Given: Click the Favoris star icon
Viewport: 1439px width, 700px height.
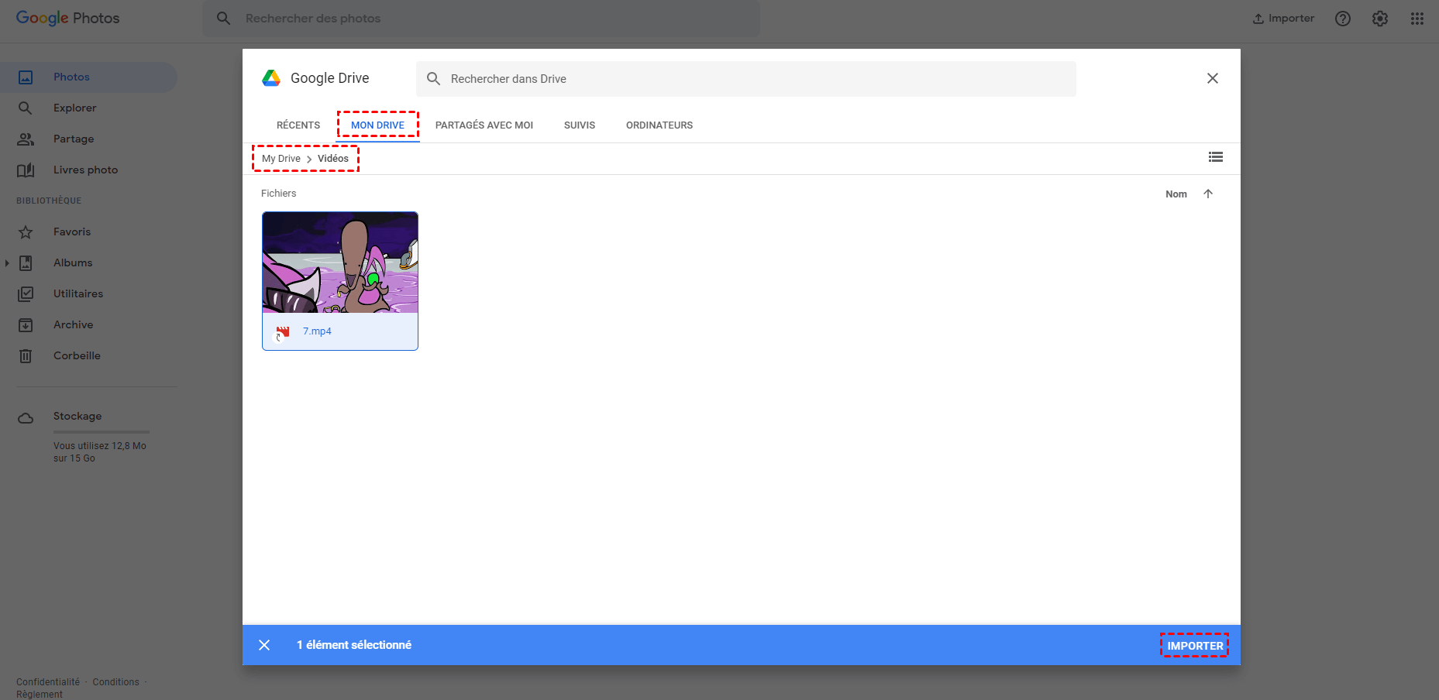Looking at the screenshot, I should 26,232.
